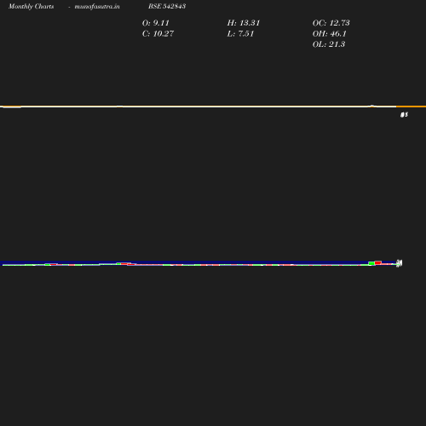The image size is (426, 426).
Task: Click the price label at candlestick row end
Action: click(400, 263)
